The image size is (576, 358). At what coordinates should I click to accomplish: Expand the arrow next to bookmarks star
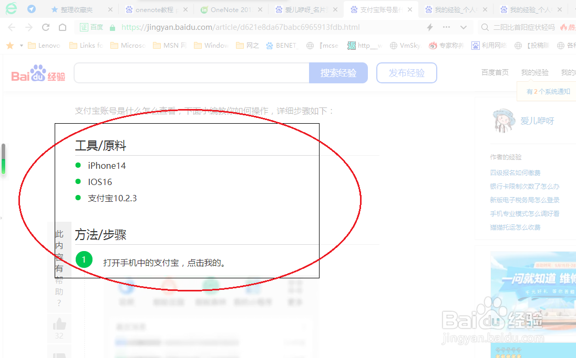click(x=22, y=46)
